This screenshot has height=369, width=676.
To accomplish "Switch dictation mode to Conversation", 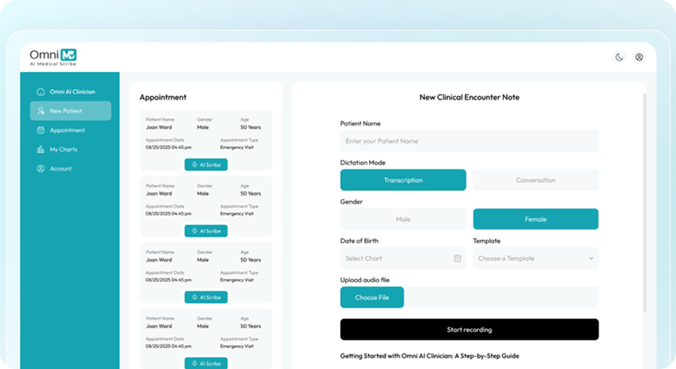I will tap(535, 180).
